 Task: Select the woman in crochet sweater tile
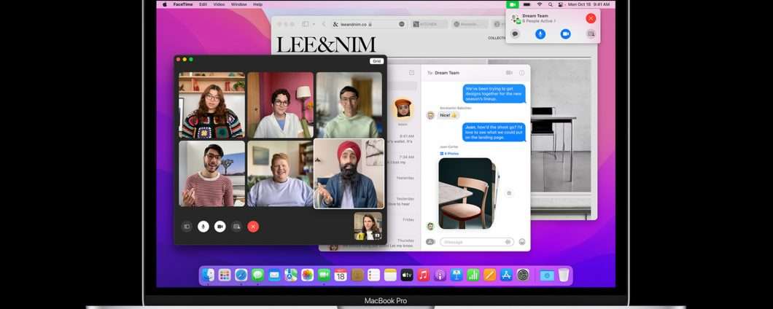point(211,105)
